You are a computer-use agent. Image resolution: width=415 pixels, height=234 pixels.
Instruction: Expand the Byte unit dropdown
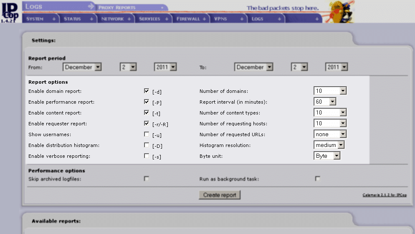tap(327, 156)
